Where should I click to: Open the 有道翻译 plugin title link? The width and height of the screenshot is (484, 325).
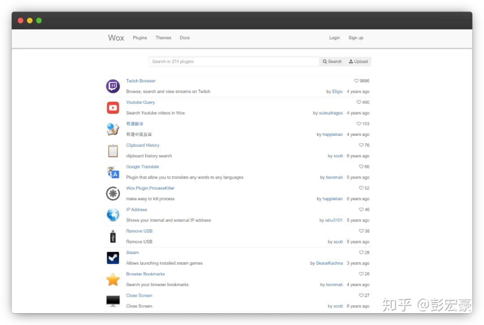click(x=134, y=124)
